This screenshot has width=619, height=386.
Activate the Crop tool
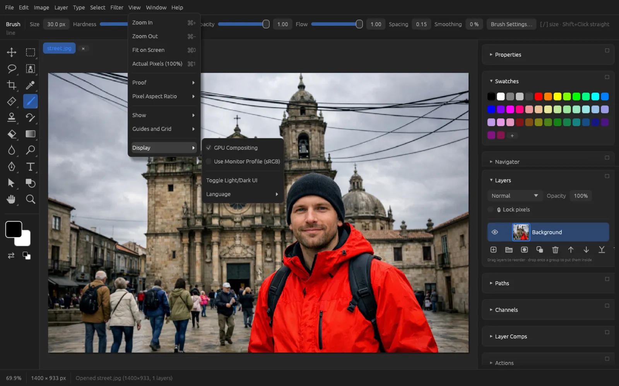click(x=12, y=85)
